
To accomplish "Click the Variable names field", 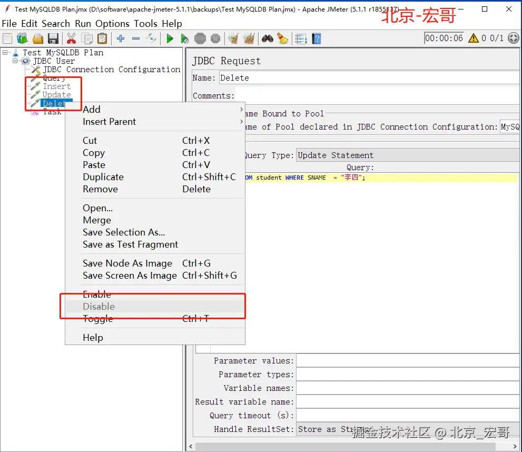I will pos(408,388).
